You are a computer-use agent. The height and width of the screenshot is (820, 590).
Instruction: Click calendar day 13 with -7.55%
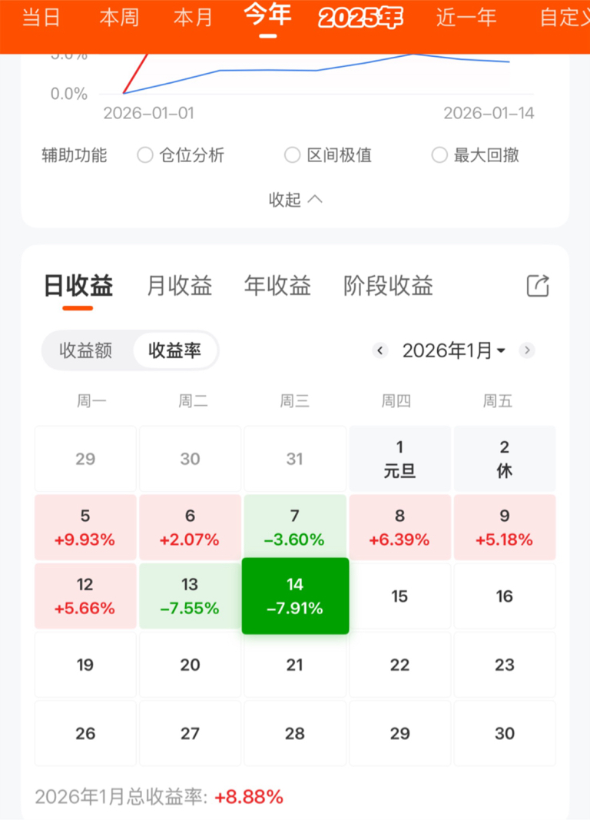pyautogui.click(x=190, y=596)
